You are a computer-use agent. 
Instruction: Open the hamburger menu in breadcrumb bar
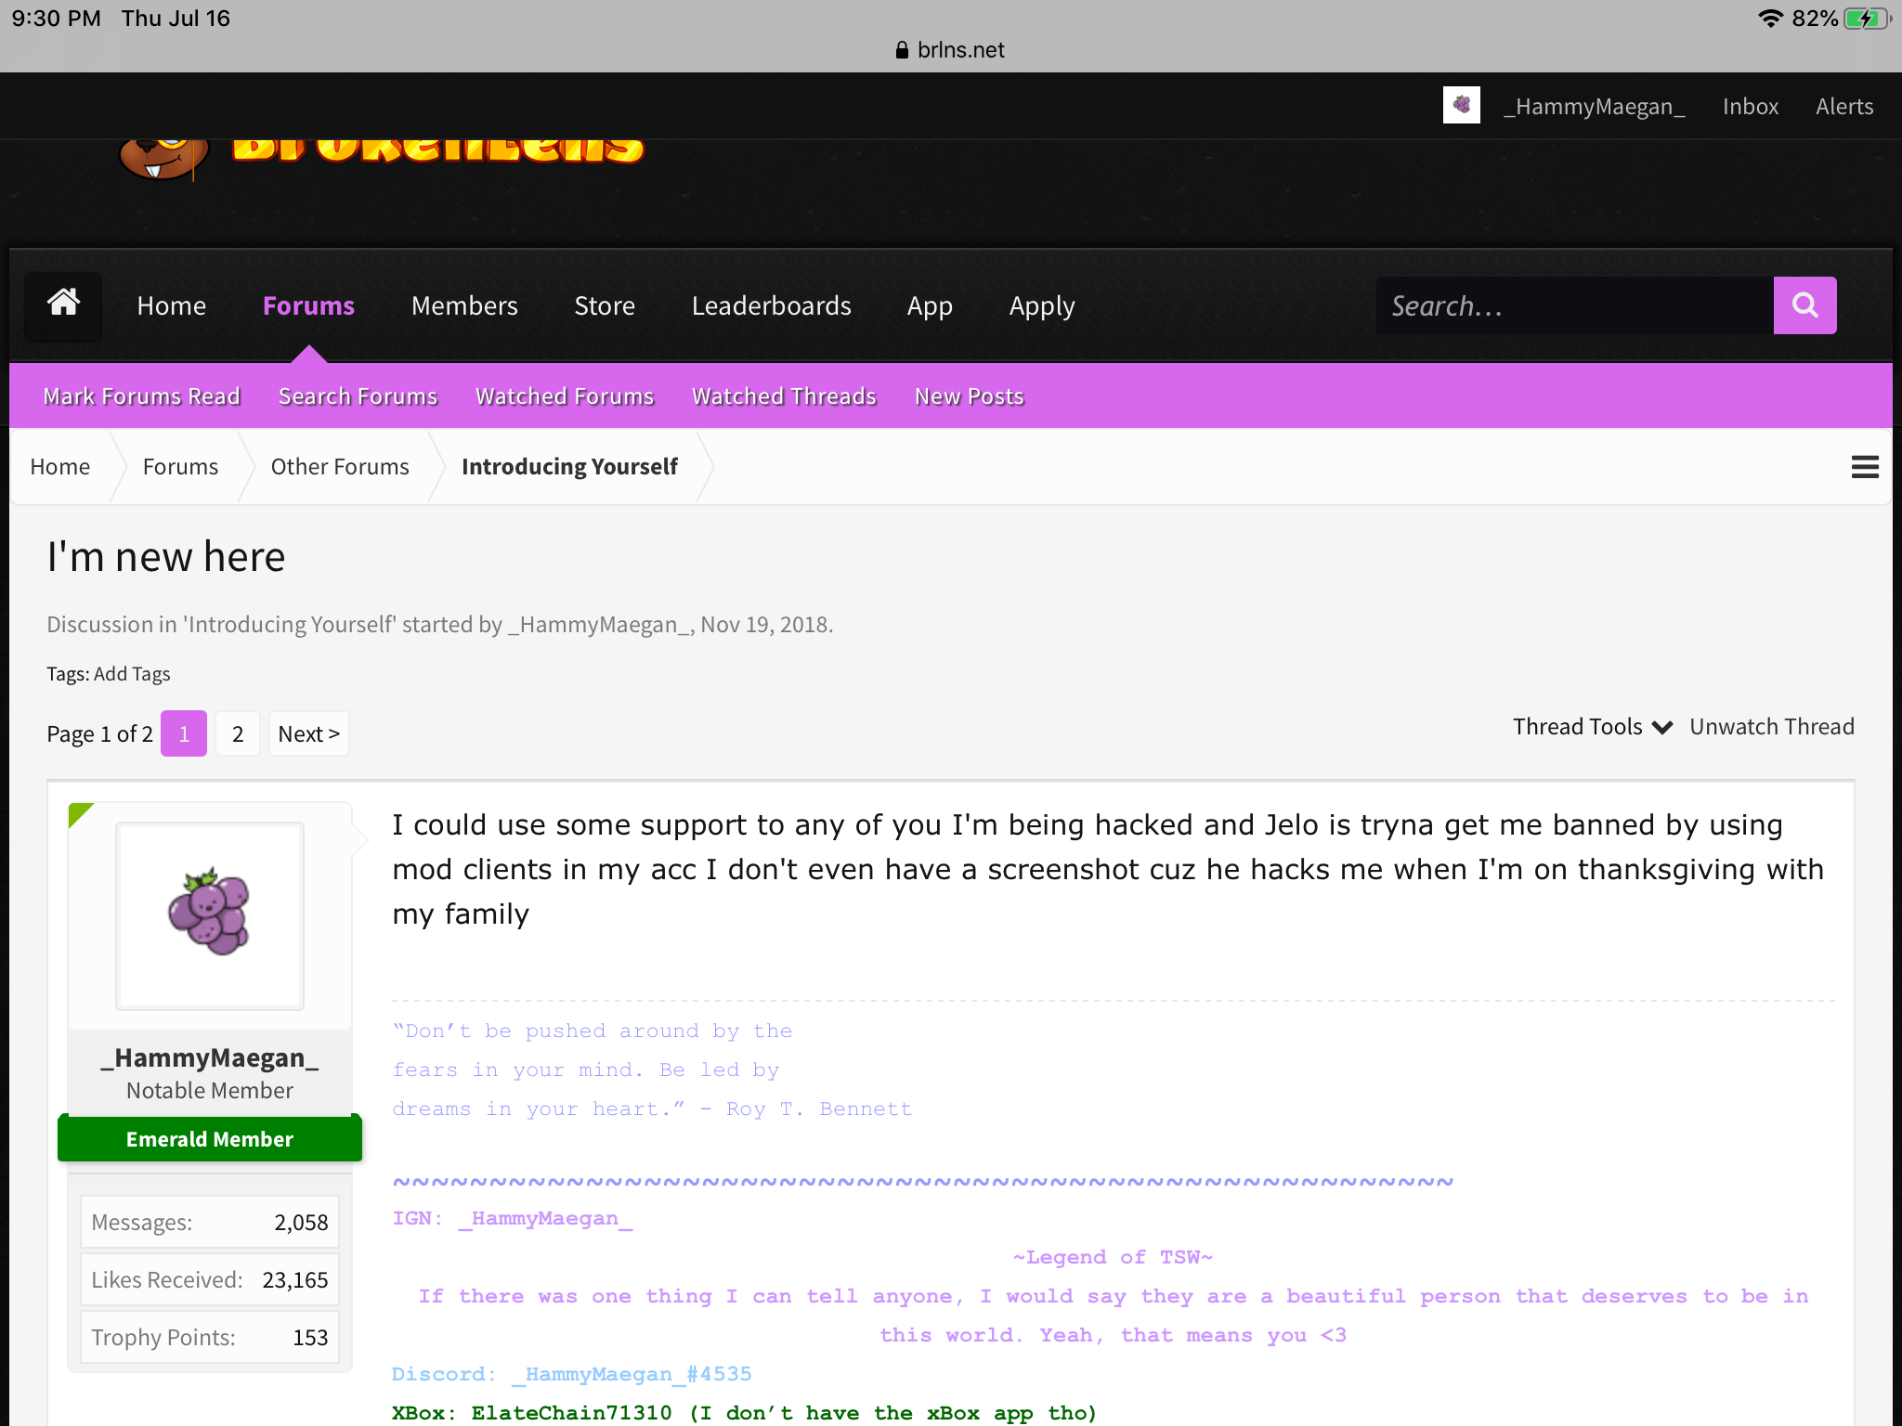[x=1865, y=467]
